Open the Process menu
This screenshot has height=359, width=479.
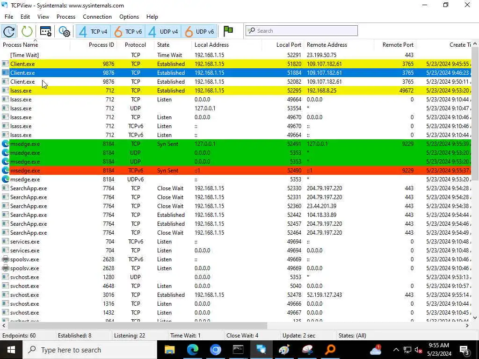click(65, 17)
